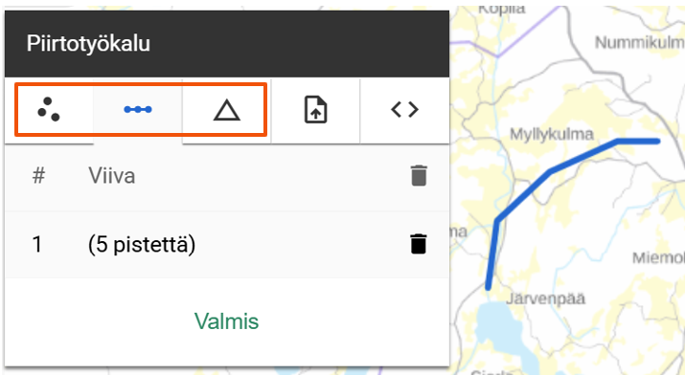The width and height of the screenshot is (685, 375).
Task: Click the # column header
Action: tap(38, 176)
